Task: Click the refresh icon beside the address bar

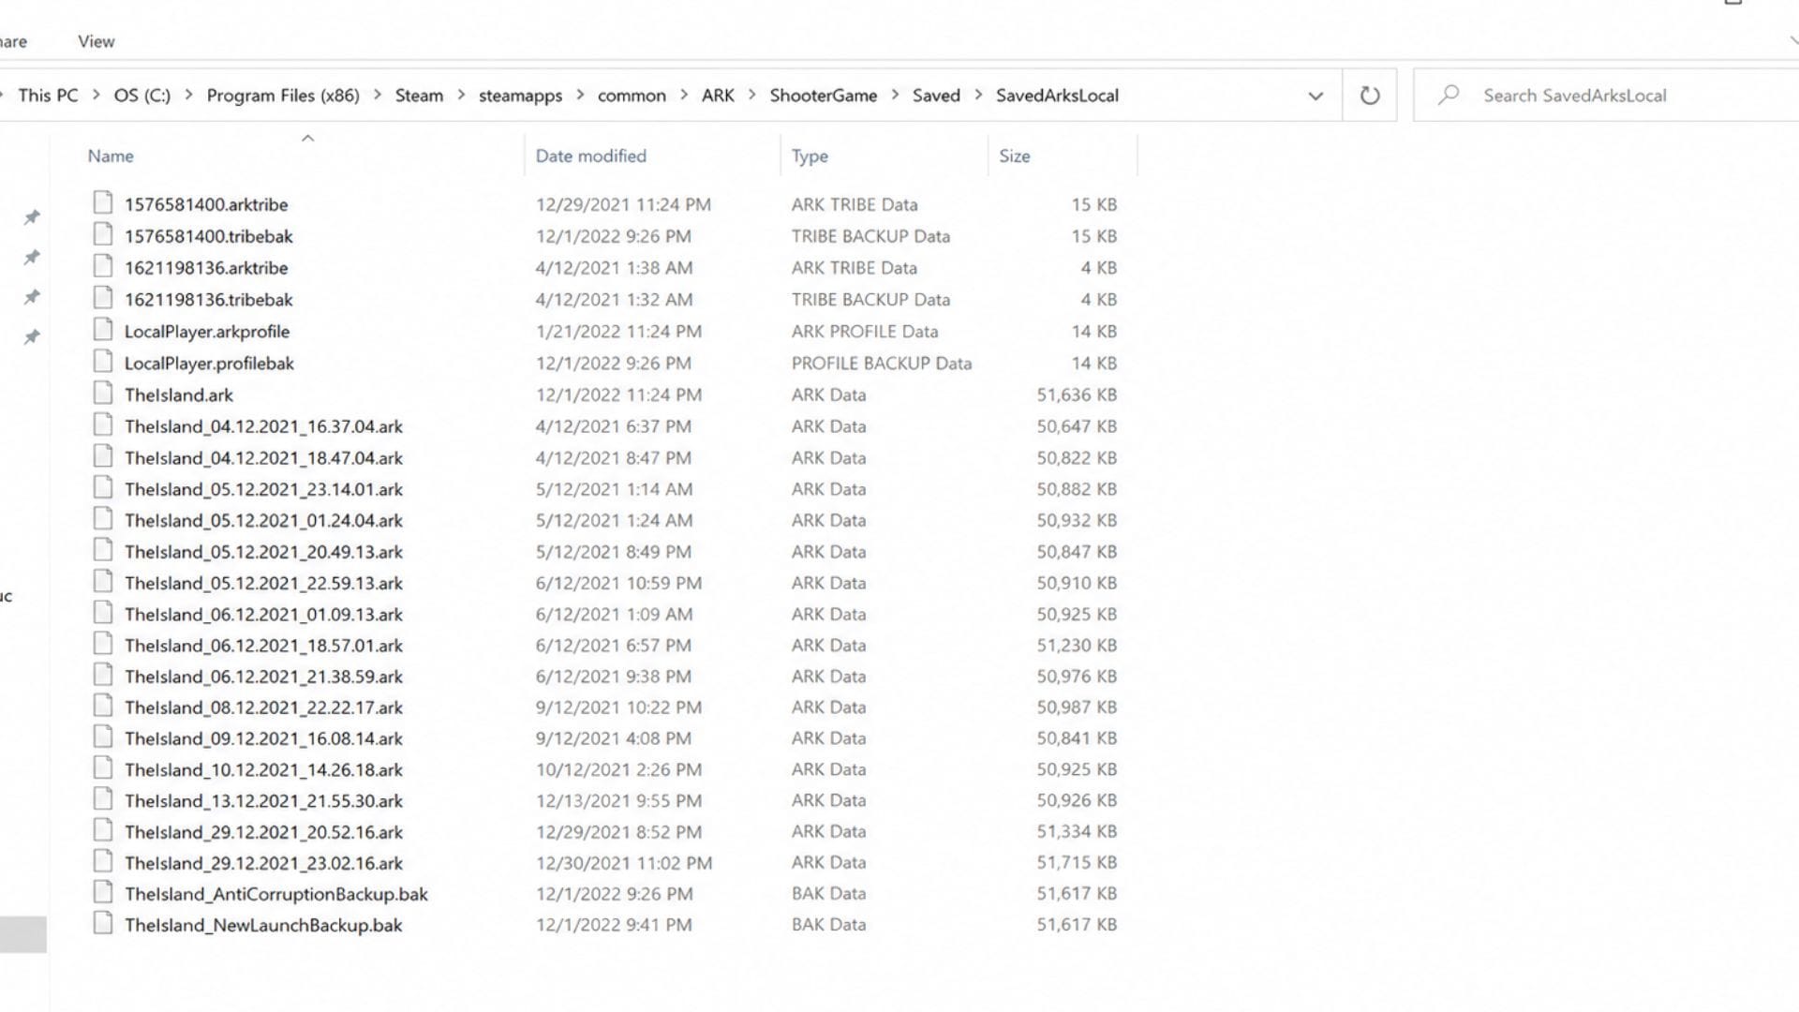Action: (1369, 96)
